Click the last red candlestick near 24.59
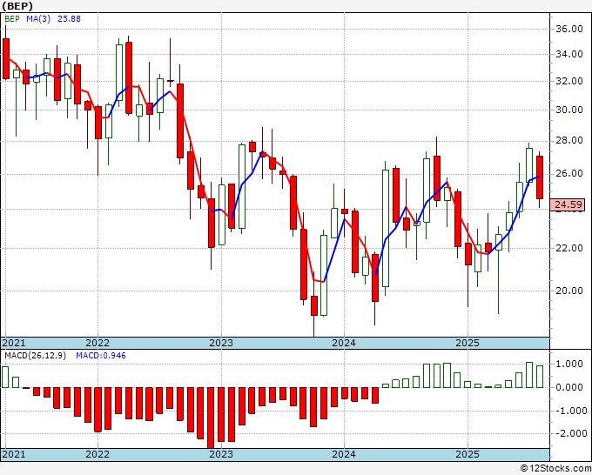Viewport: 592px width, 475px height. pyautogui.click(x=540, y=177)
